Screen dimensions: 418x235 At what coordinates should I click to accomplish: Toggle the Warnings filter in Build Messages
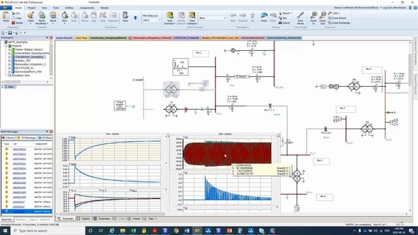(x=26, y=138)
